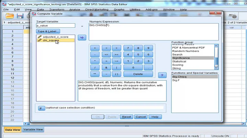Image resolution: width=247 pixels, height=138 pixels.
Task: Click the vertical bar OR key
Action: click(116, 68)
